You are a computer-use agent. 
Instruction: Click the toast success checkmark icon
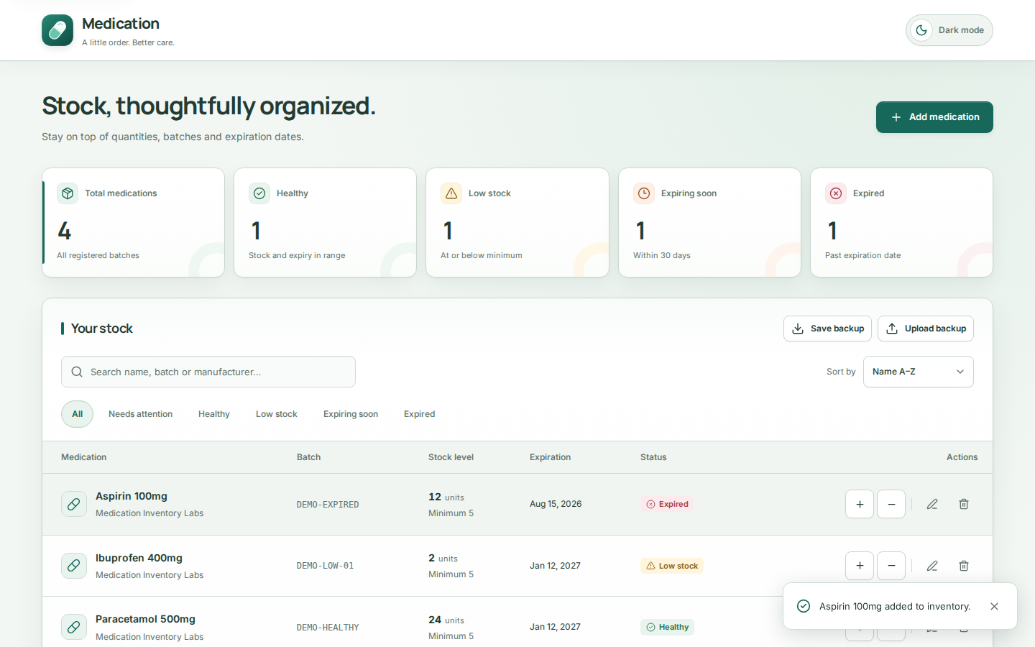click(804, 606)
